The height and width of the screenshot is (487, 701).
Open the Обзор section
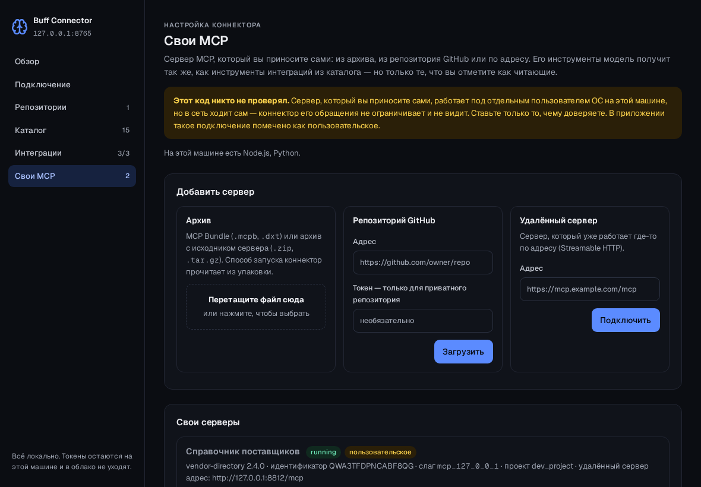[x=72, y=62]
